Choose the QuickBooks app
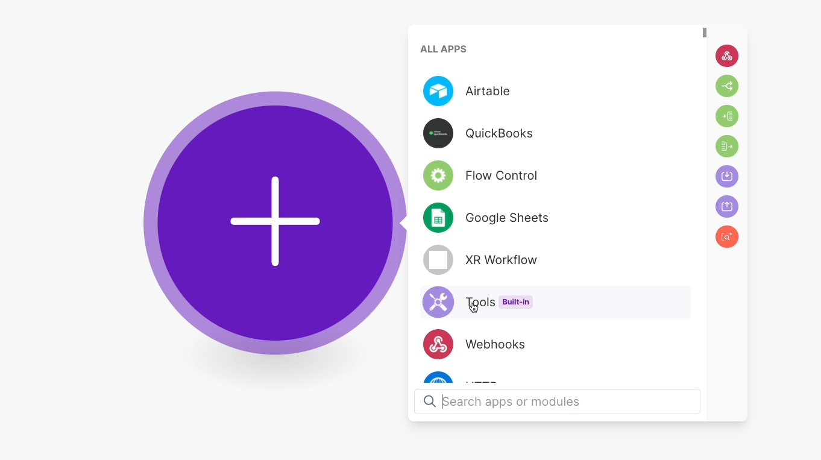 point(555,133)
